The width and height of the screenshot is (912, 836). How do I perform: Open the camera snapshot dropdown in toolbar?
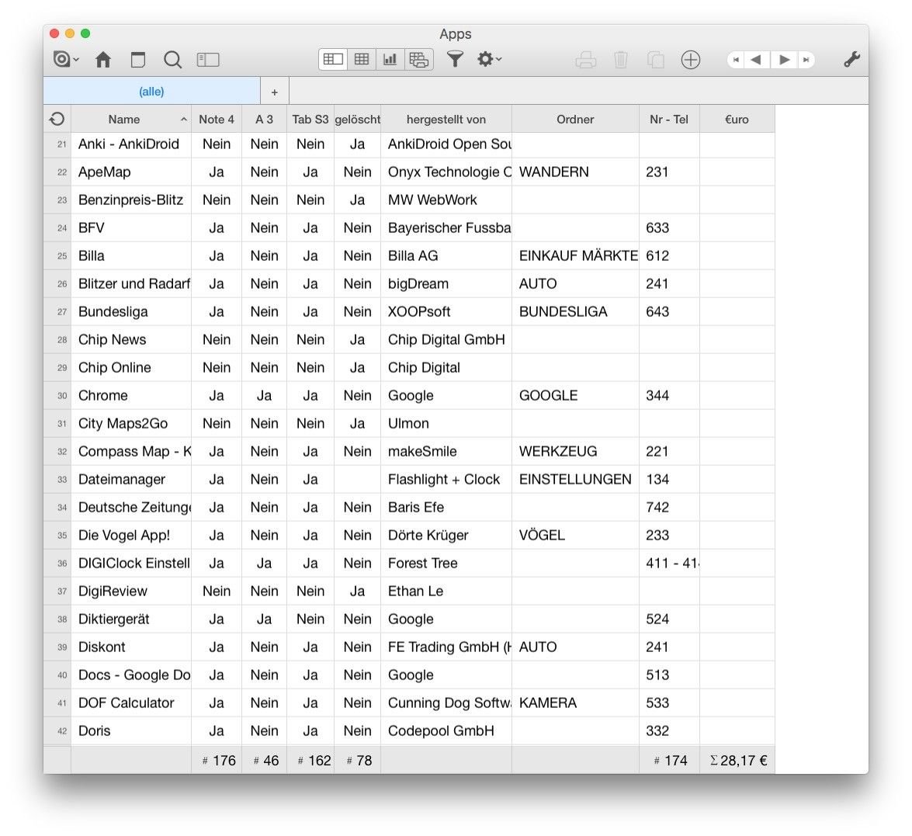pos(65,59)
